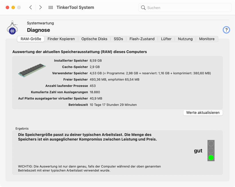Screen dimensions: 235x187
Task: Click the 453 running processes value
Action: [x=93, y=86]
